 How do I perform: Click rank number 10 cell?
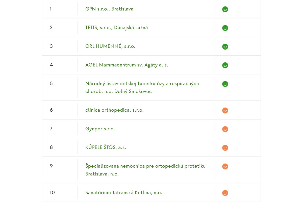52,193
